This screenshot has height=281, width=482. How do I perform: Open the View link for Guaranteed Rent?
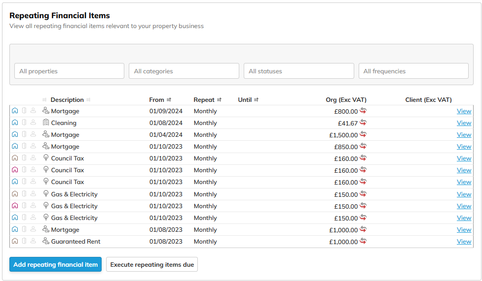coord(464,241)
